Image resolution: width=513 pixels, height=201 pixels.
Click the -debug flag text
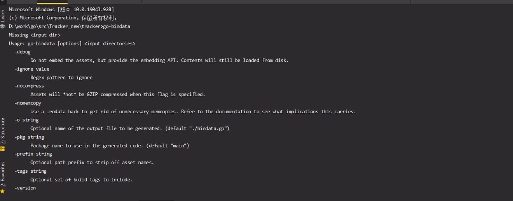pyautogui.click(x=23, y=52)
